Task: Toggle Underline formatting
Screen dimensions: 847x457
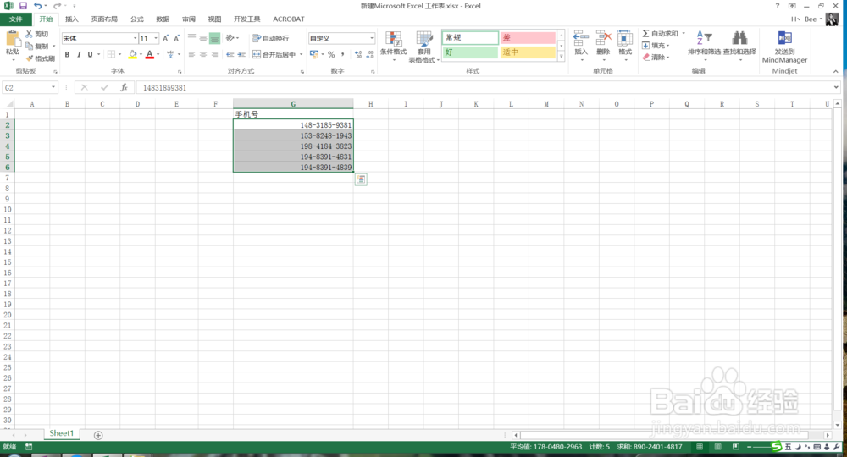Action: 91,54
